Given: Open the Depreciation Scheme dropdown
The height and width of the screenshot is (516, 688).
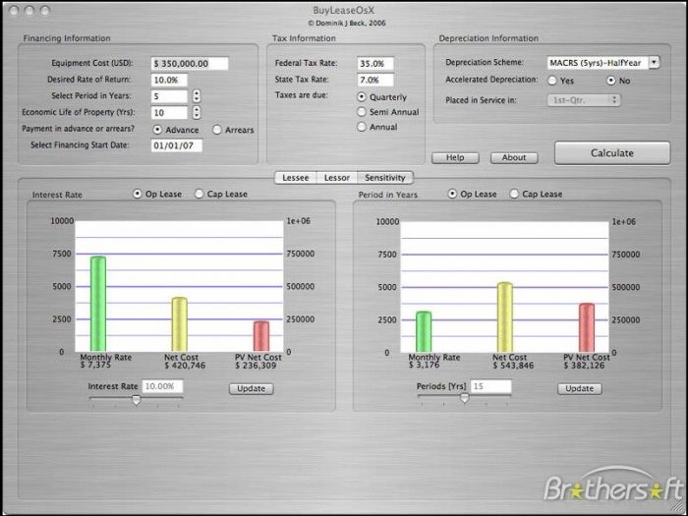Looking at the screenshot, I should tap(603, 63).
